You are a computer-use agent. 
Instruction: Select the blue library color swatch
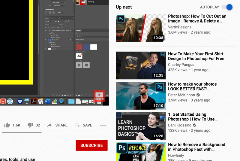[x=86, y=47]
